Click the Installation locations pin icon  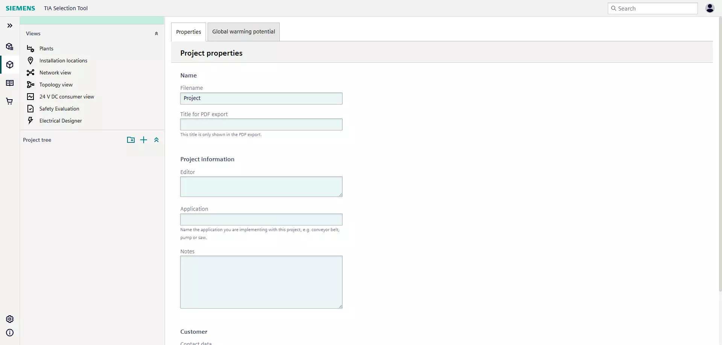pos(30,61)
